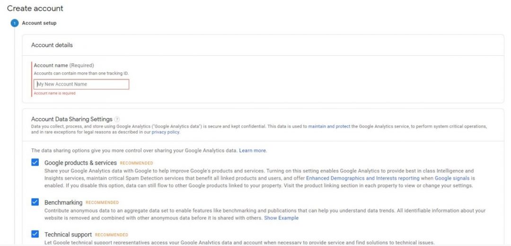Click the step 1 circle icon
Viewport: 511px width, 246px height.
[15, 23]
